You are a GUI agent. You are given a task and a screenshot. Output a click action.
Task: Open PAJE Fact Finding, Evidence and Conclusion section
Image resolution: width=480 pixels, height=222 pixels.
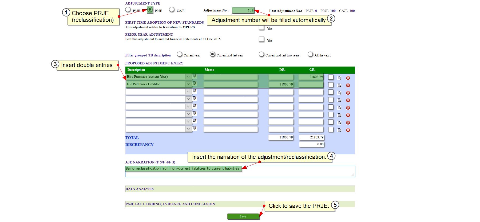[x=170, y=204]
